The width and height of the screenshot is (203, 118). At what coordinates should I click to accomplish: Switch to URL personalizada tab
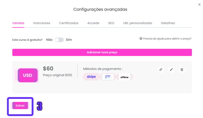(138, 23)
